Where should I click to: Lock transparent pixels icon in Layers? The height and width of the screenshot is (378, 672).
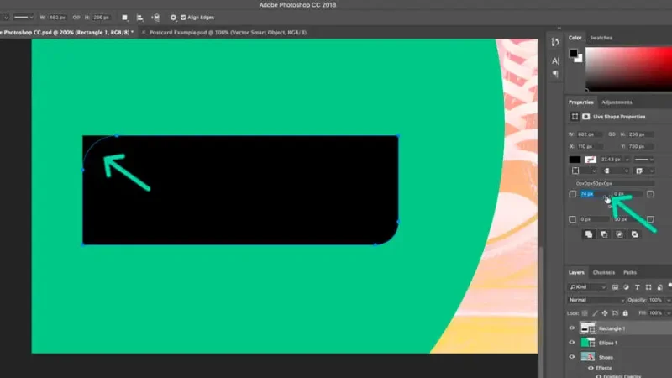(x=585, y=313)
